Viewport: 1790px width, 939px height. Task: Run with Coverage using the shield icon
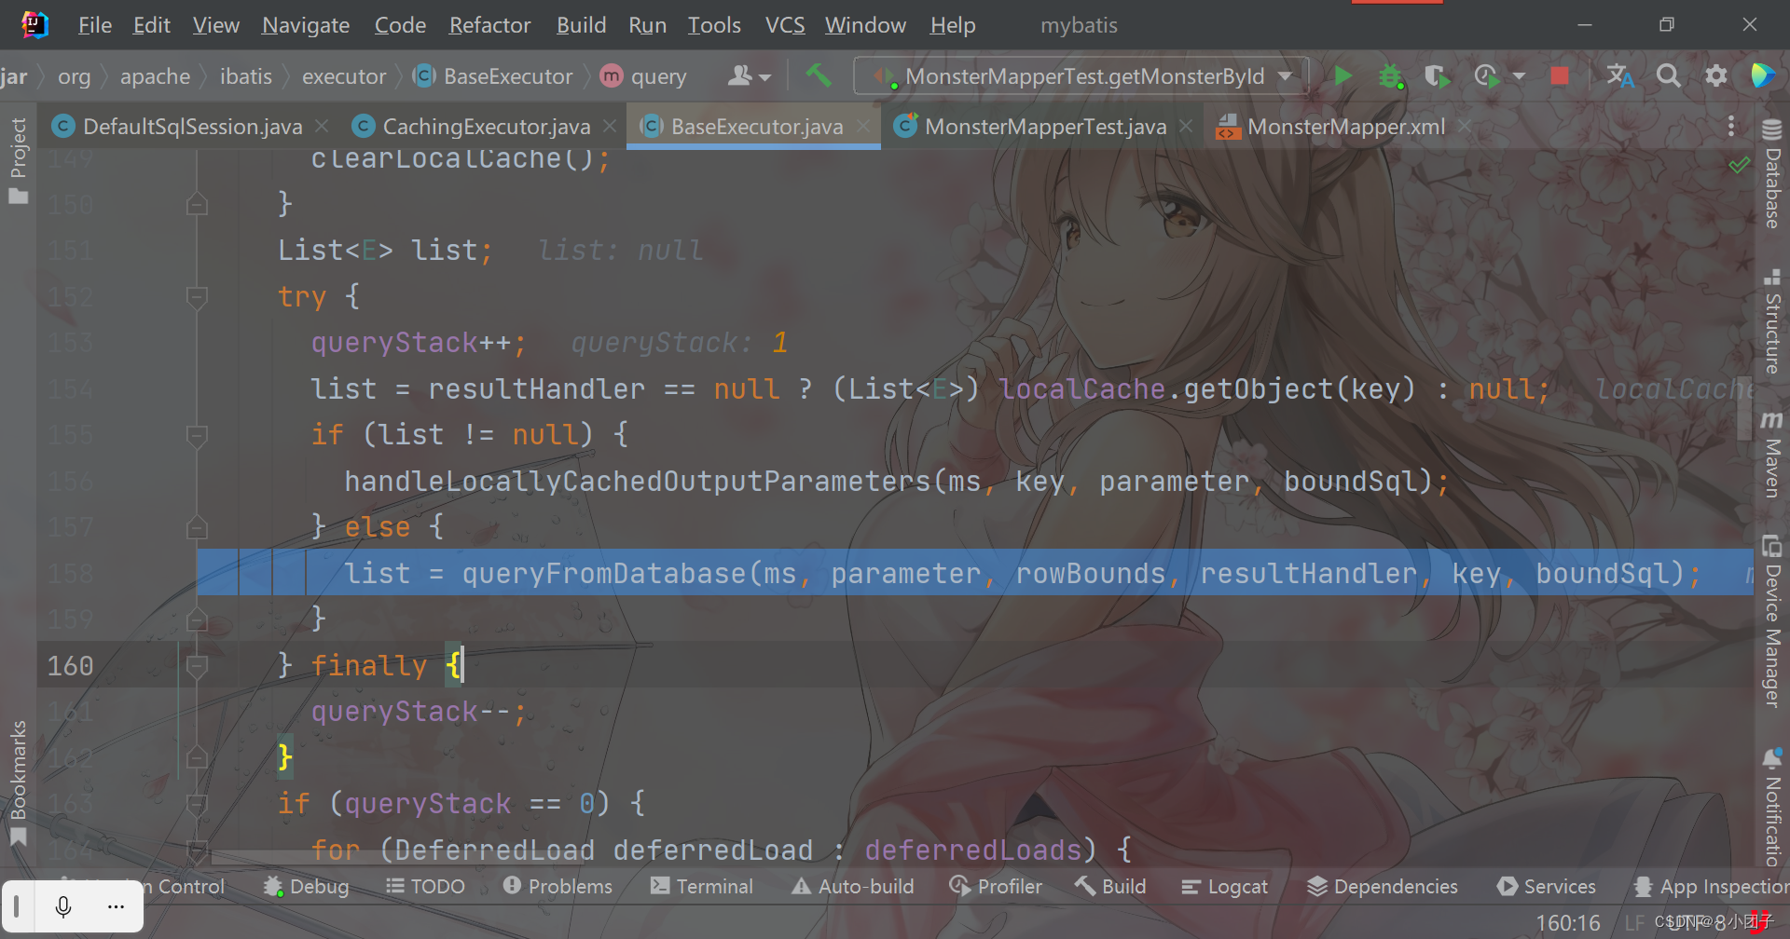click(x=1437, y=75)
